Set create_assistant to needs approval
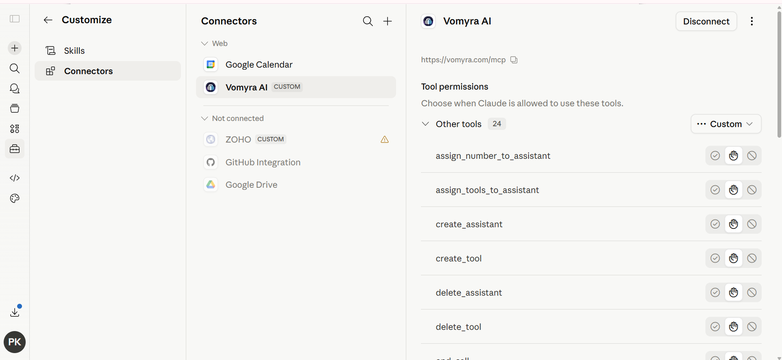782x360 pixels. click(734, 224)
